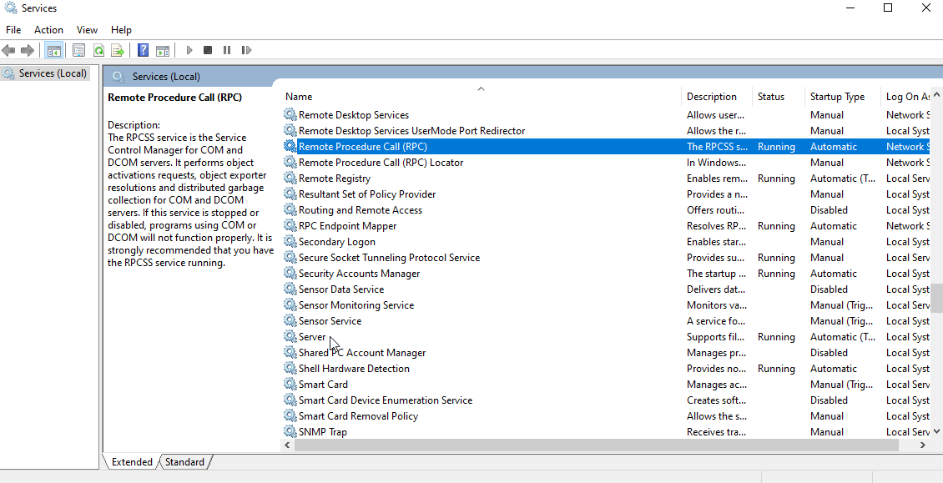This screenshot has height=483, width=943.
Task: Click the Refresh toolbar icon
Action: tap(98, 51)
